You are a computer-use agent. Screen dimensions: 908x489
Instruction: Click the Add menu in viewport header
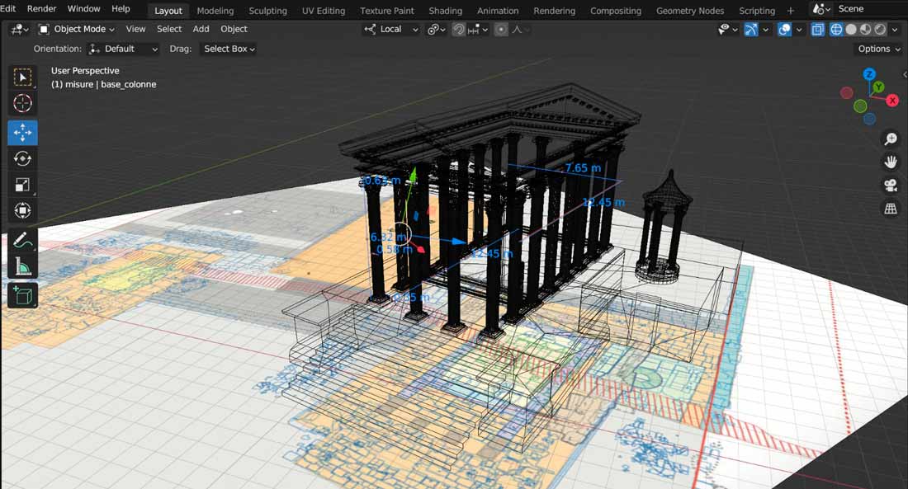point(201,29)
